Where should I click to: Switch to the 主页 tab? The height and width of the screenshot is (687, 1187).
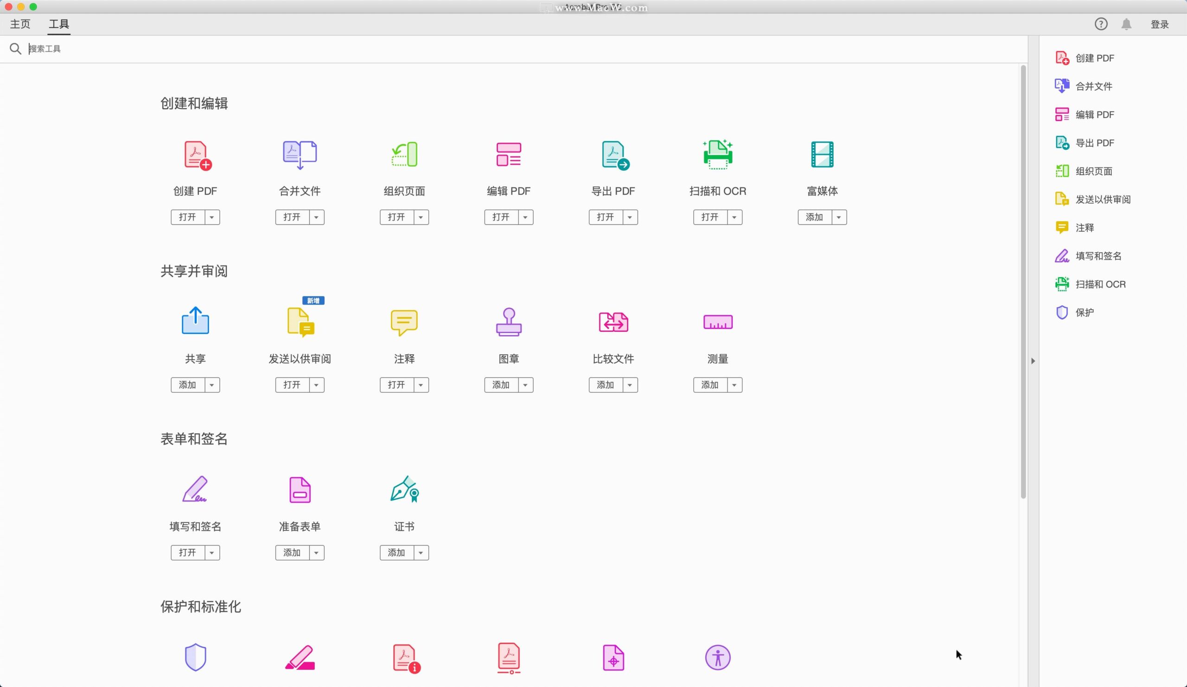[20, 24]
